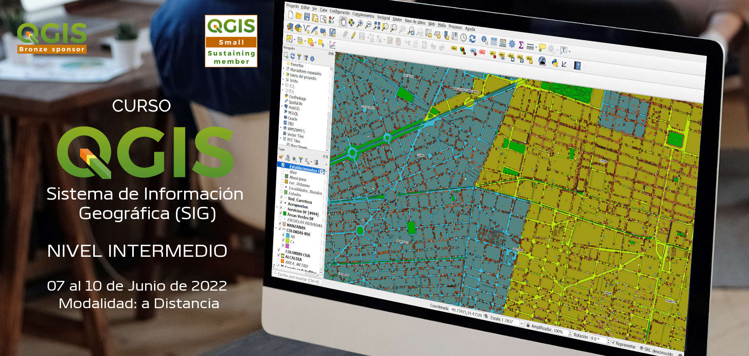749x356 pixels.
Task: Open the Vectorial menu
Action: [x=383, y=18]
